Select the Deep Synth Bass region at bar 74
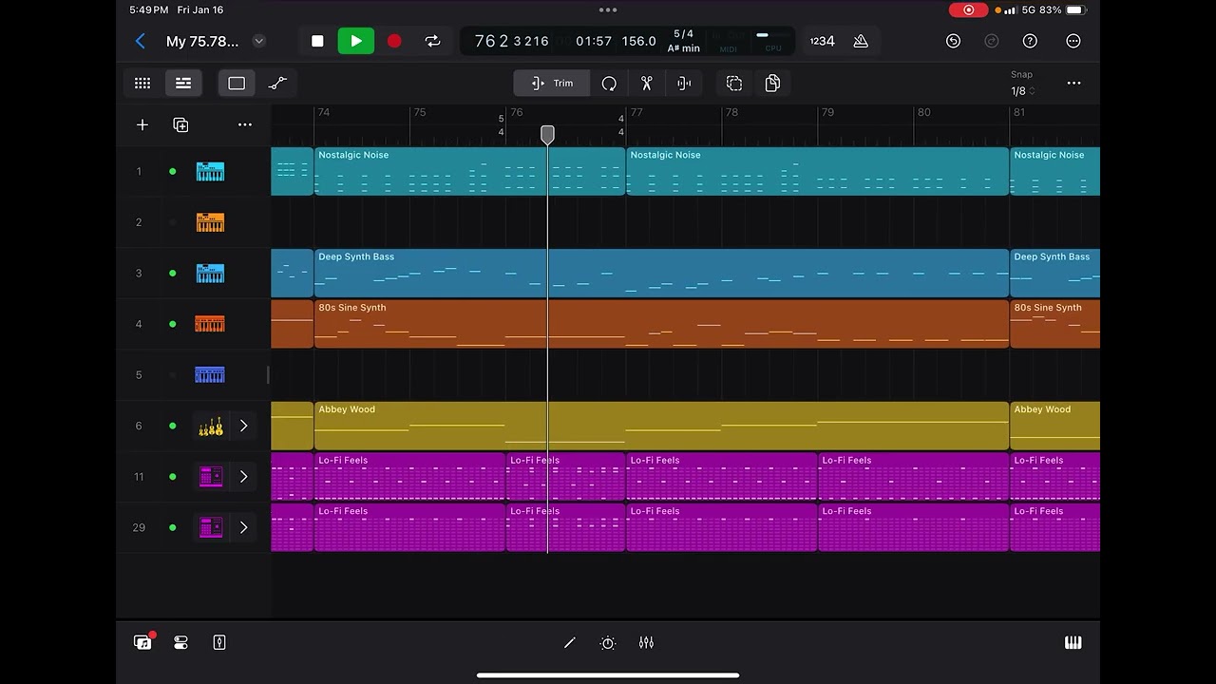 661,274
